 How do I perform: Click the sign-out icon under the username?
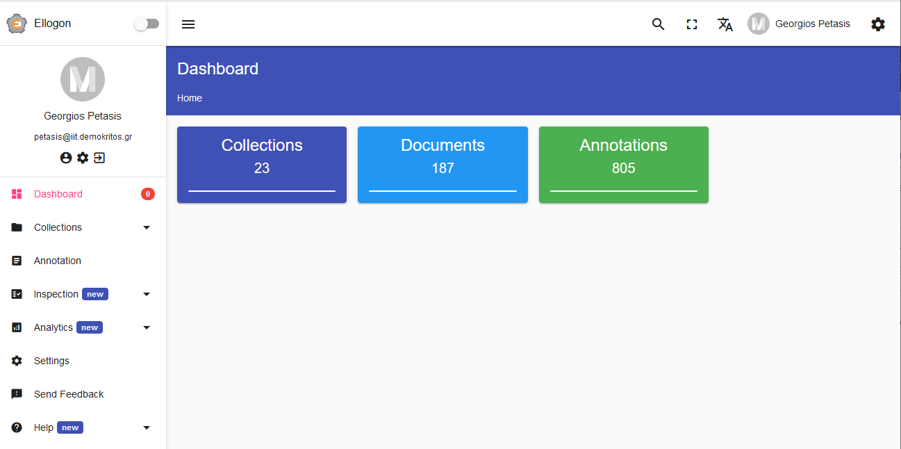[x=99, y=158]
